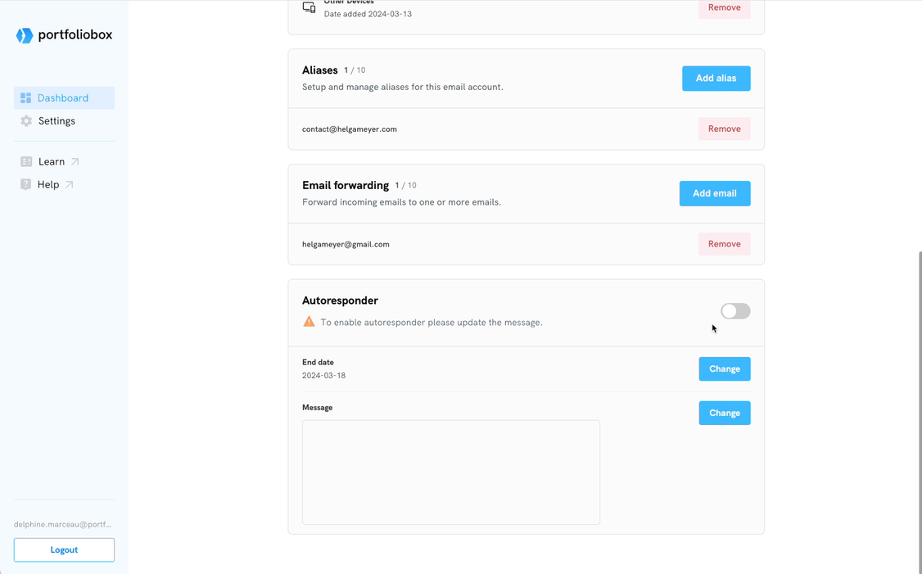Viewport: 922px width, 574px height.
Task: Remove the contact@helgameyer.com alias
Action: coord(724,129)
